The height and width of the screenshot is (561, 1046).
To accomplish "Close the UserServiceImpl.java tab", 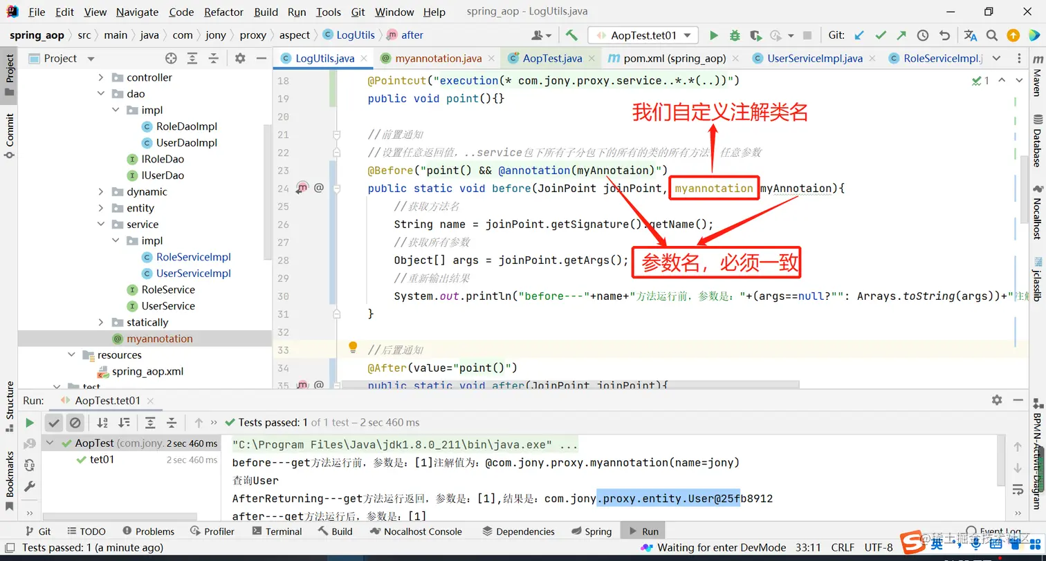I will (872, 59).
